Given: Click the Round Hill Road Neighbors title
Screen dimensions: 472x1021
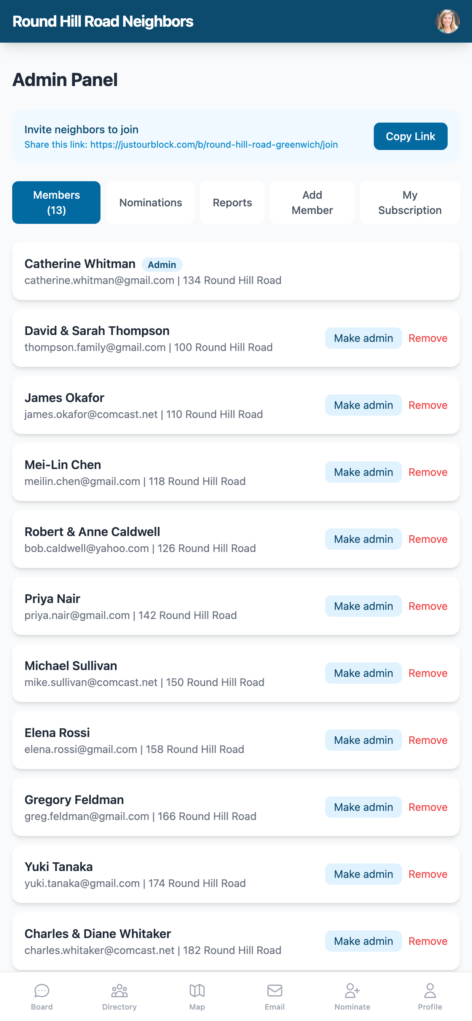Looking at the screenshot, I should pyautogui.click(x=103, y=21).
